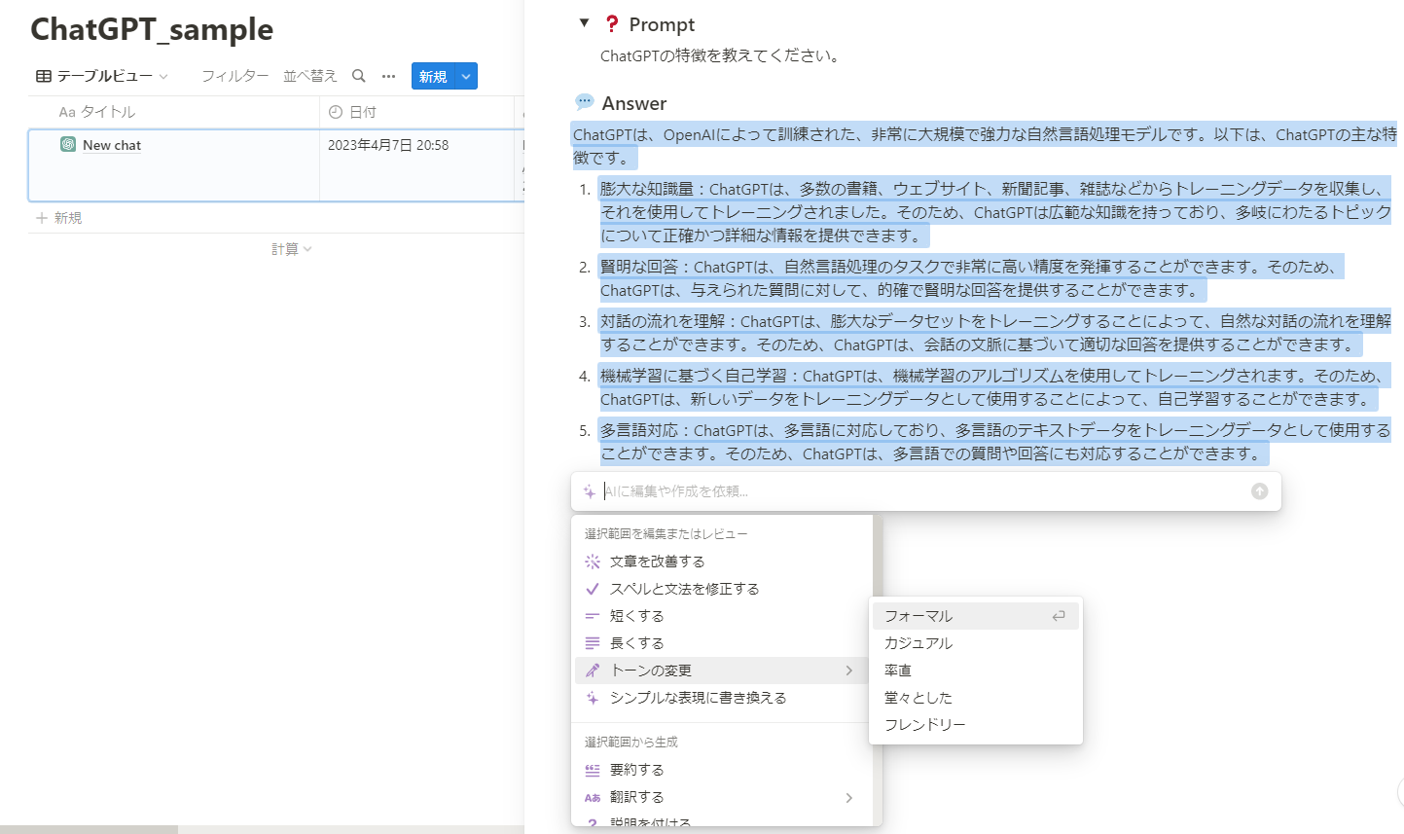Select フォーマル tone option
Screen dimensions: 1404x834
point(918,616)
